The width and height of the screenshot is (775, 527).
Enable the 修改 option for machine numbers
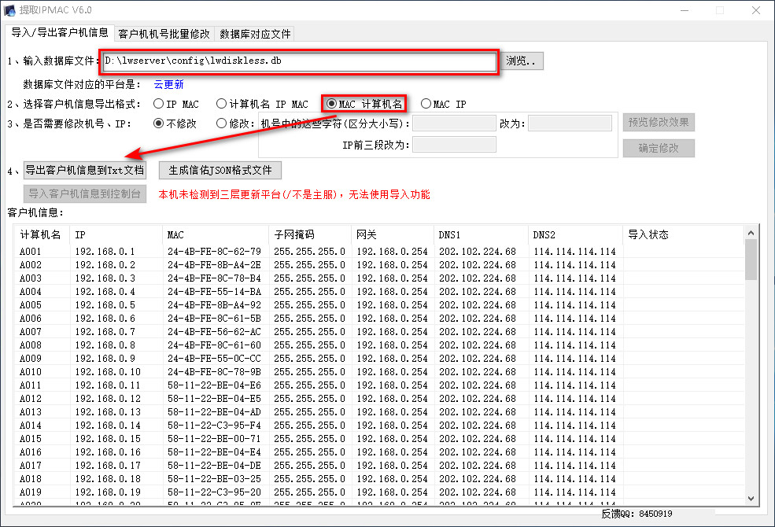click(221, 123)
